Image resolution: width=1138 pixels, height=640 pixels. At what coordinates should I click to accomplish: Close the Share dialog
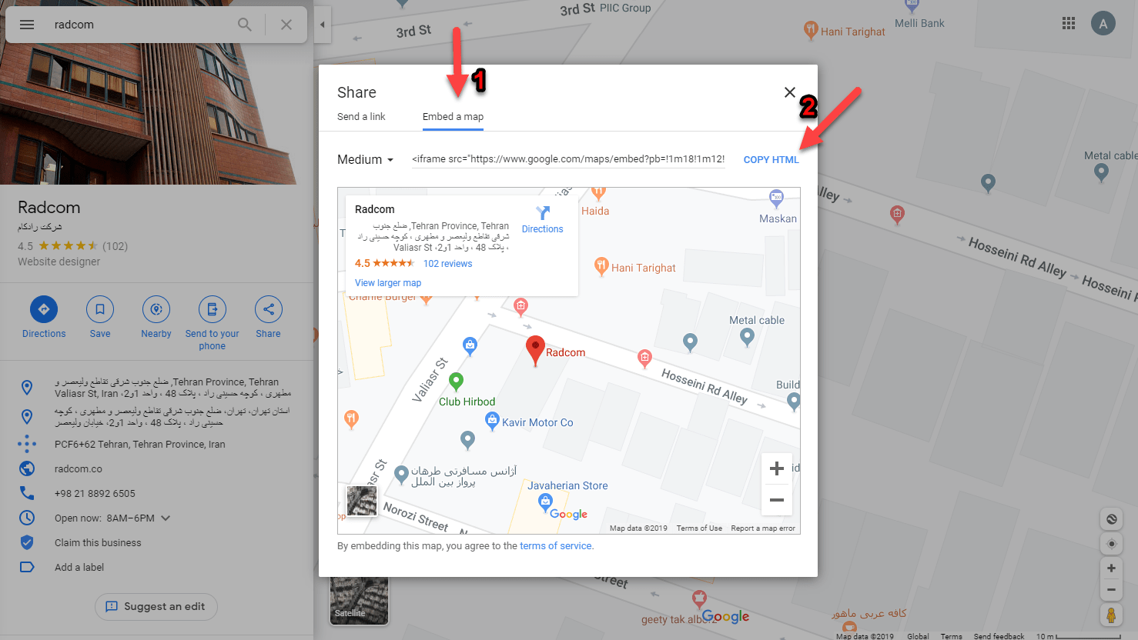tap(789, 92)
